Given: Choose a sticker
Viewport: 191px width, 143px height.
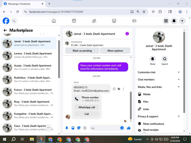Looking at the screenshot, I should click(79, 128).
